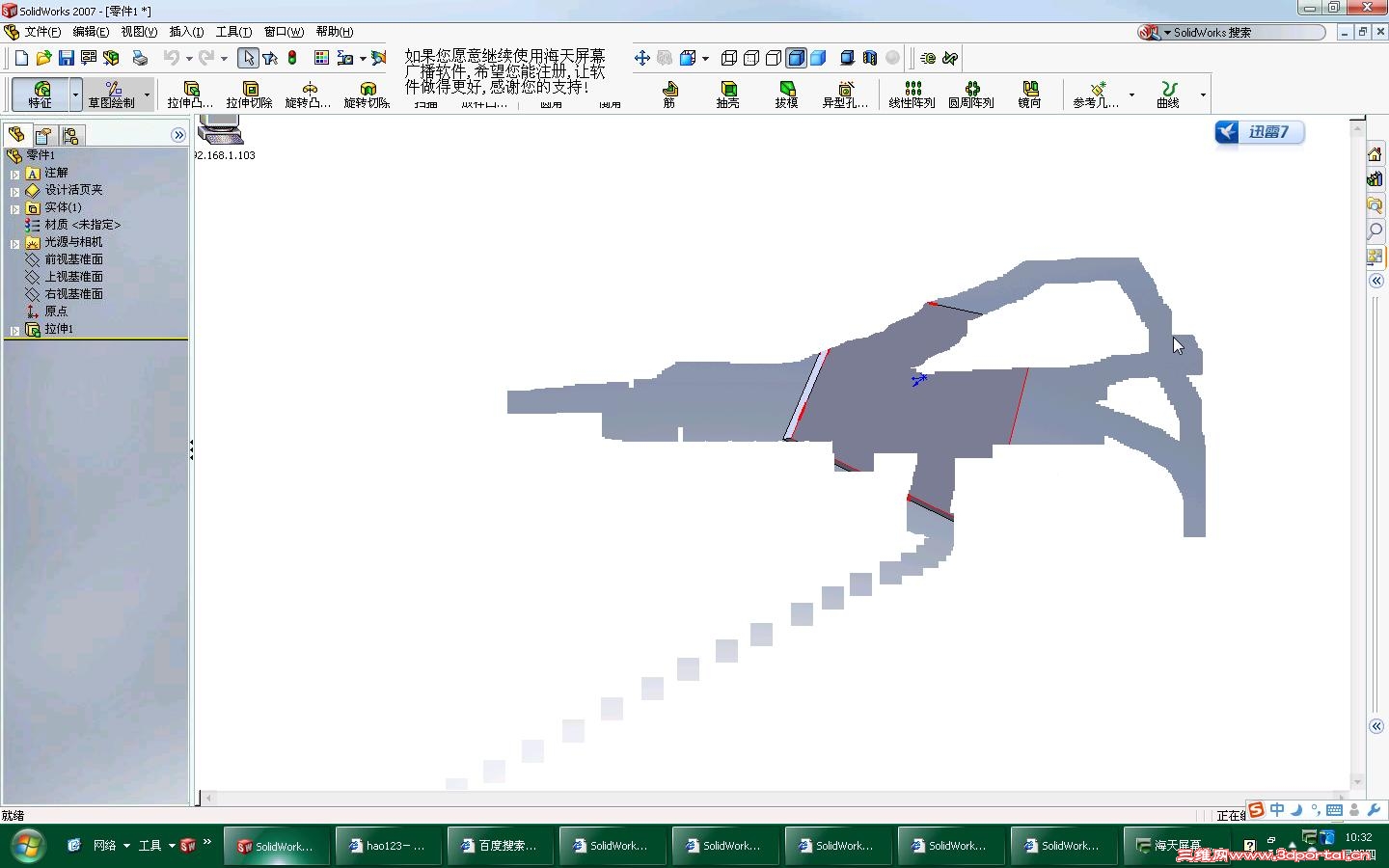
Task: Click the Pan view cross-arrows icon
Action: pos(641,58)
